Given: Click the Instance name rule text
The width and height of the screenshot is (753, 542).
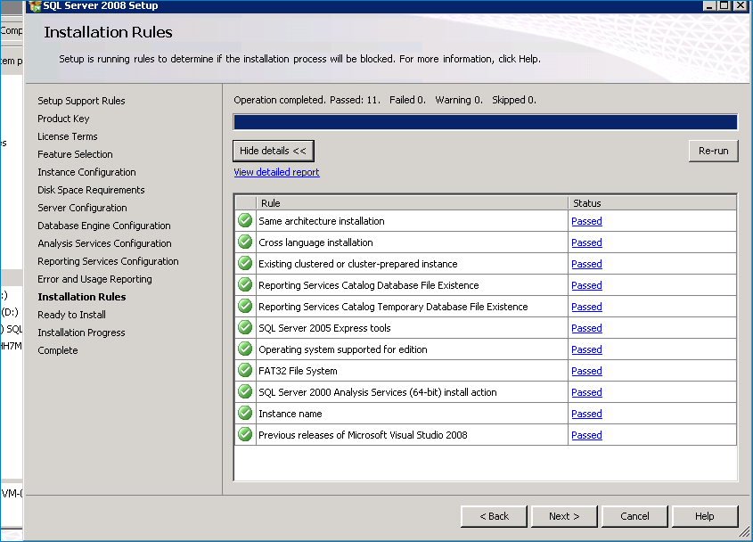Looking at the screenshot, I should [x=290, y=414].
